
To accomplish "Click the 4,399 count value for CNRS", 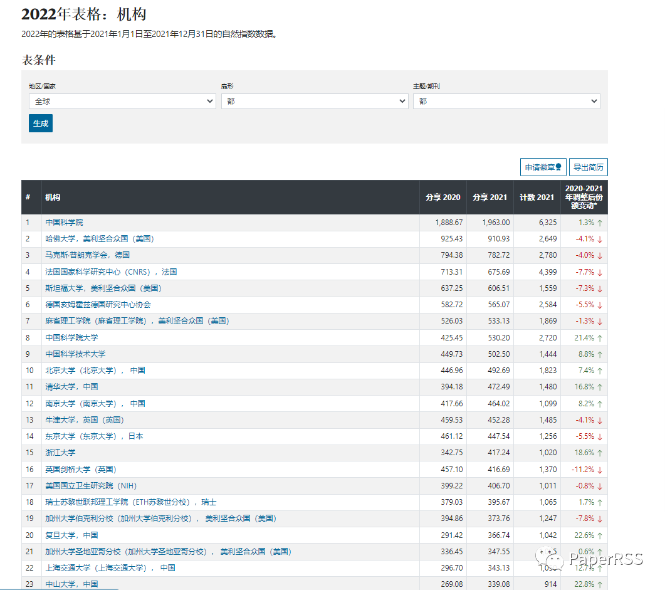I will (548, 272).
